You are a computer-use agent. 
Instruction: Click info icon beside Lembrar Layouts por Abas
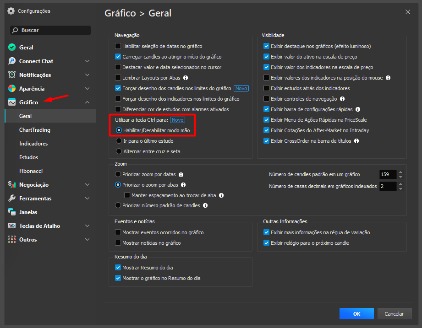(186, 78)
